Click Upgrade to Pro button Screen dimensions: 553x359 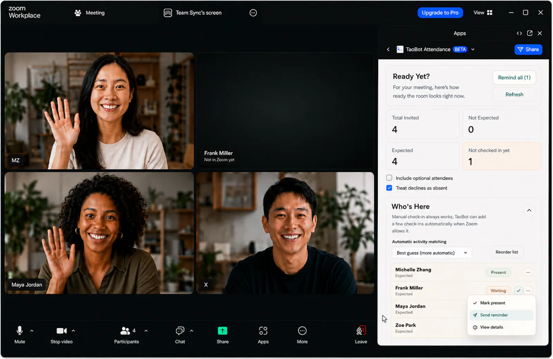coord(440,13)
